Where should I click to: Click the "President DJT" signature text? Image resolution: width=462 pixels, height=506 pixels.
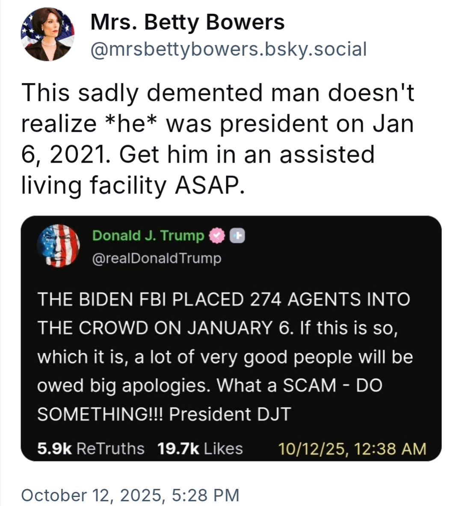click(x=230, y=414)
